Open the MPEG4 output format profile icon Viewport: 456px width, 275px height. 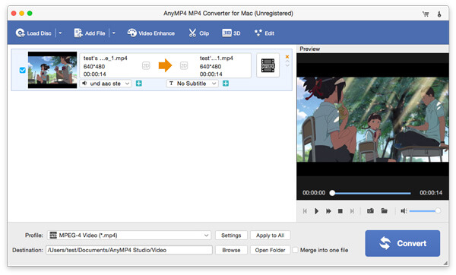[x=268, y=65]
